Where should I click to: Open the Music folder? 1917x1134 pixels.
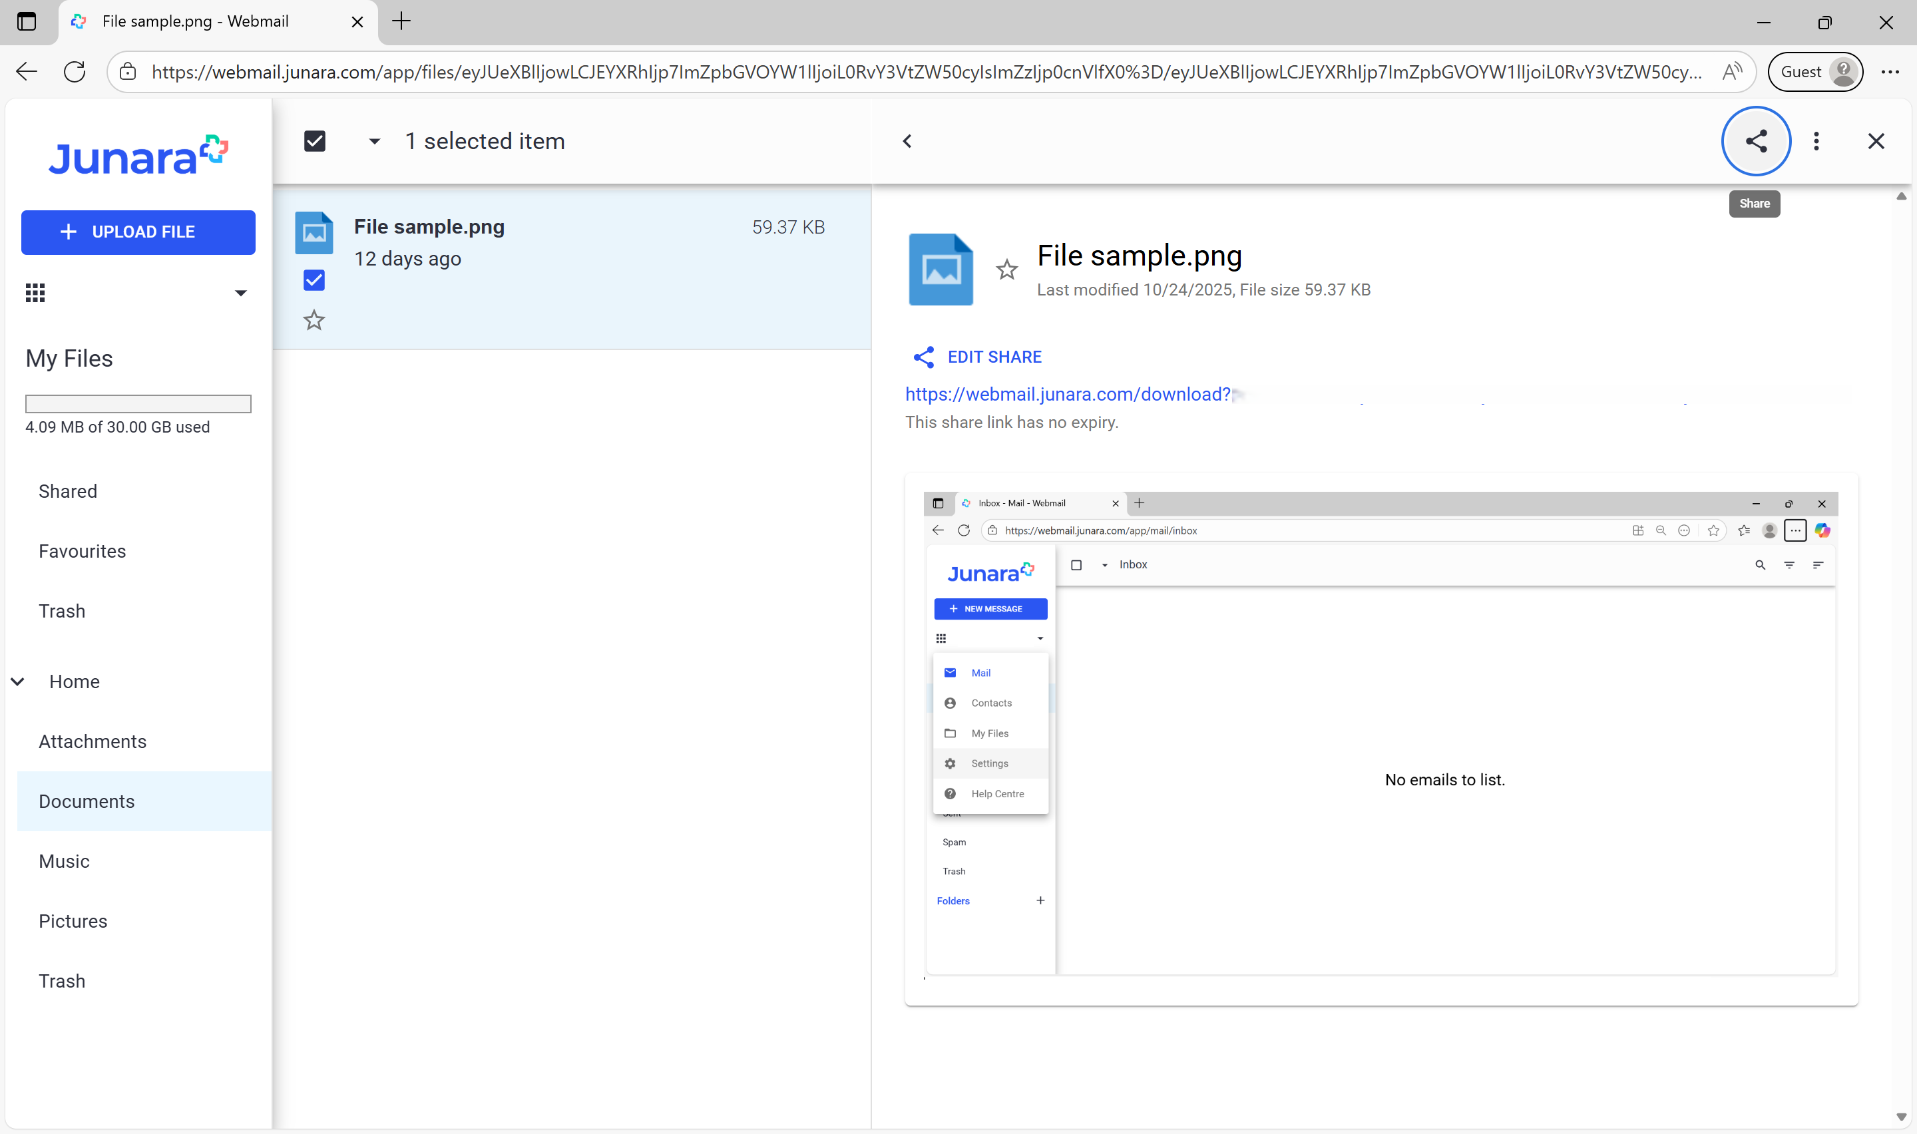pyautogui.click(x=64, y=861)
